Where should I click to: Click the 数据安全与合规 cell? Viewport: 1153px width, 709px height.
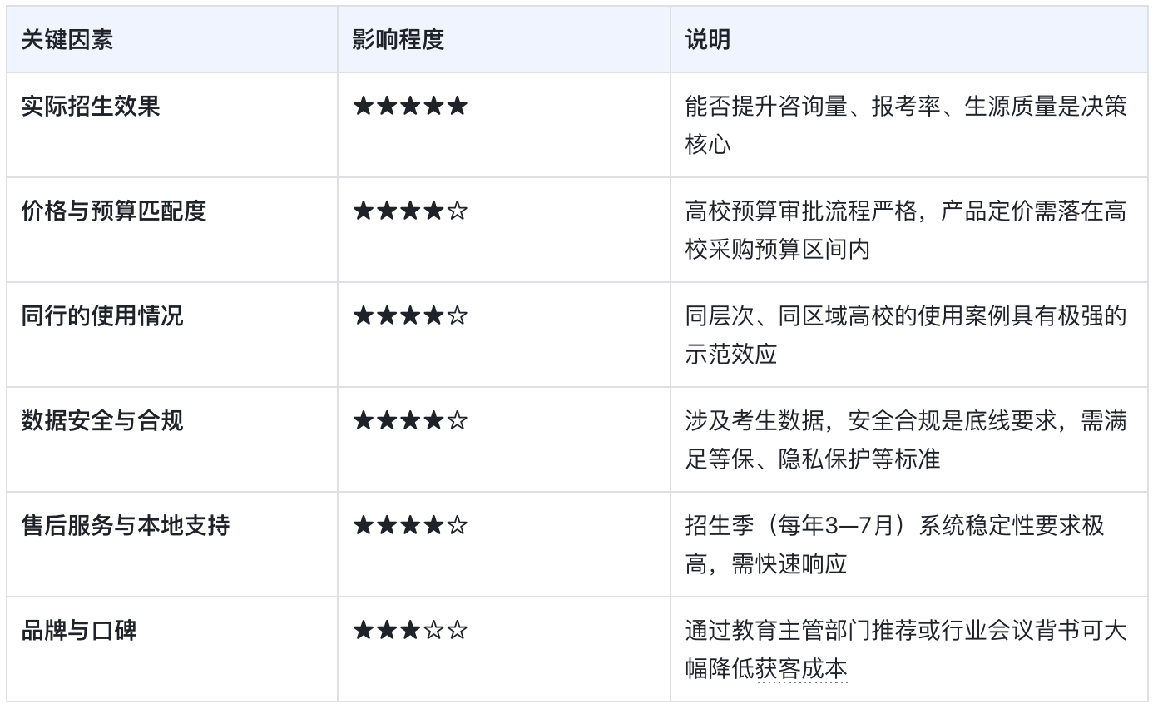(x=102, y=421)
